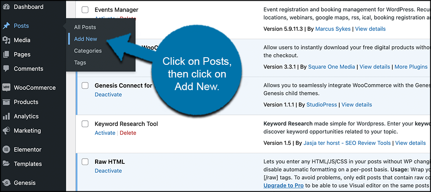Click the Templates folder icon
Screen dimensions: 431x192
pyautogui.click(x=6, y=164)
